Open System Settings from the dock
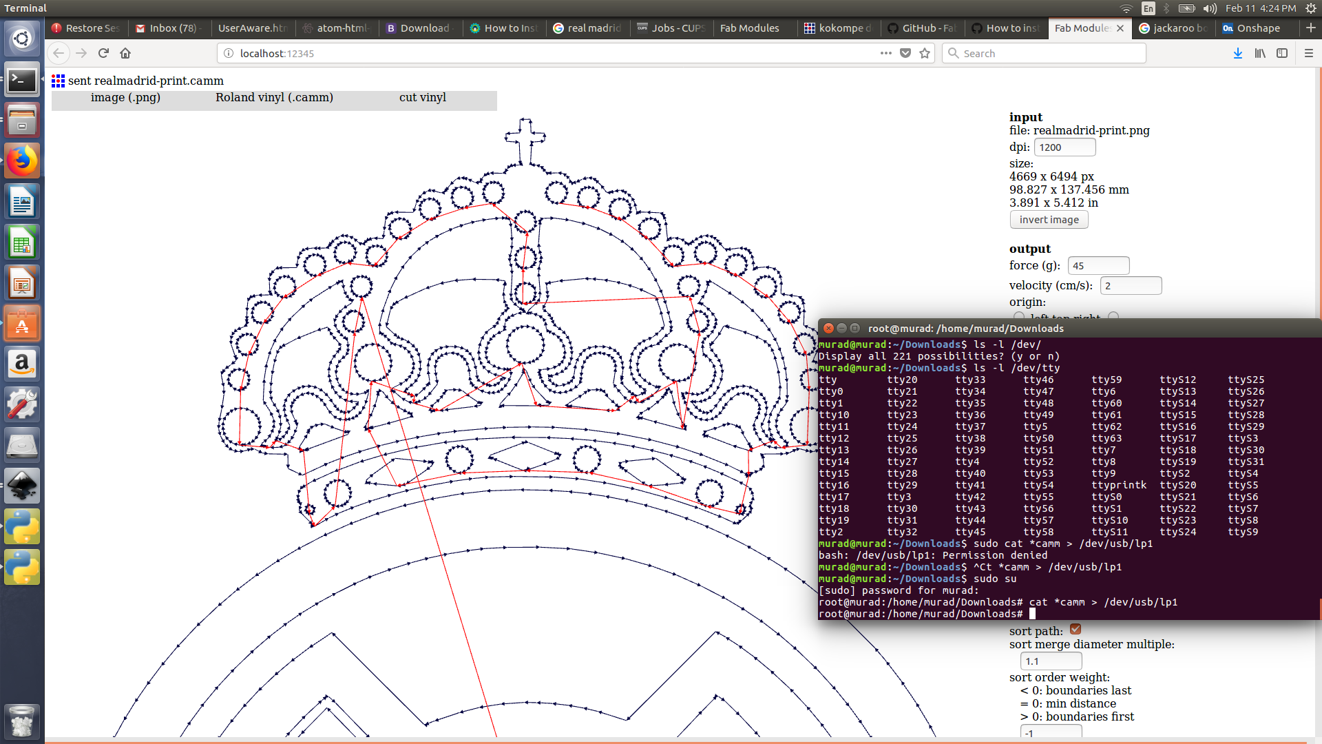 pyautogui.click(x=22, y=405)
